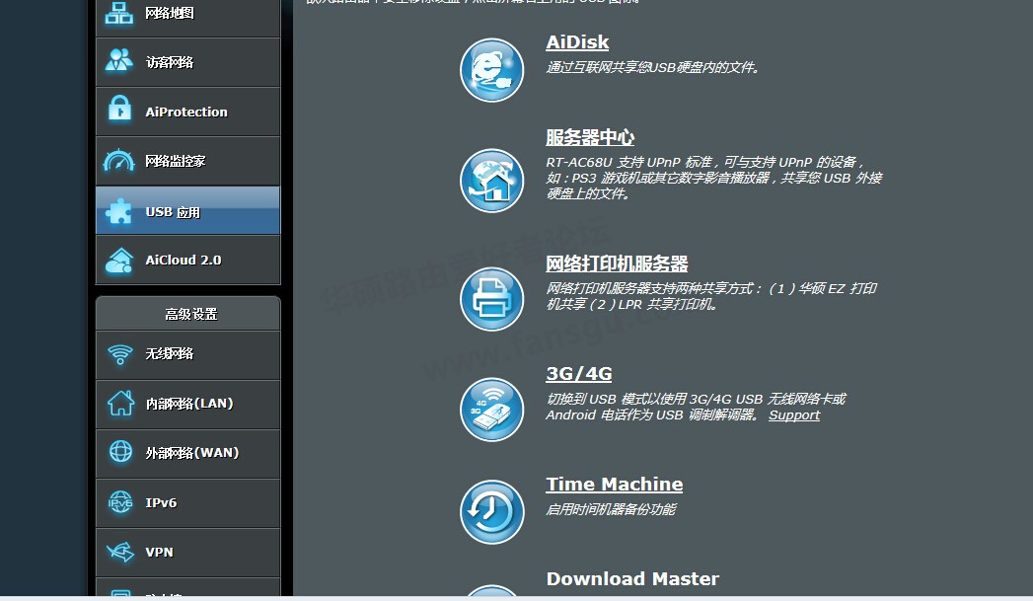
Task: Open VPN settings
Action: click(x=187, y=553)
